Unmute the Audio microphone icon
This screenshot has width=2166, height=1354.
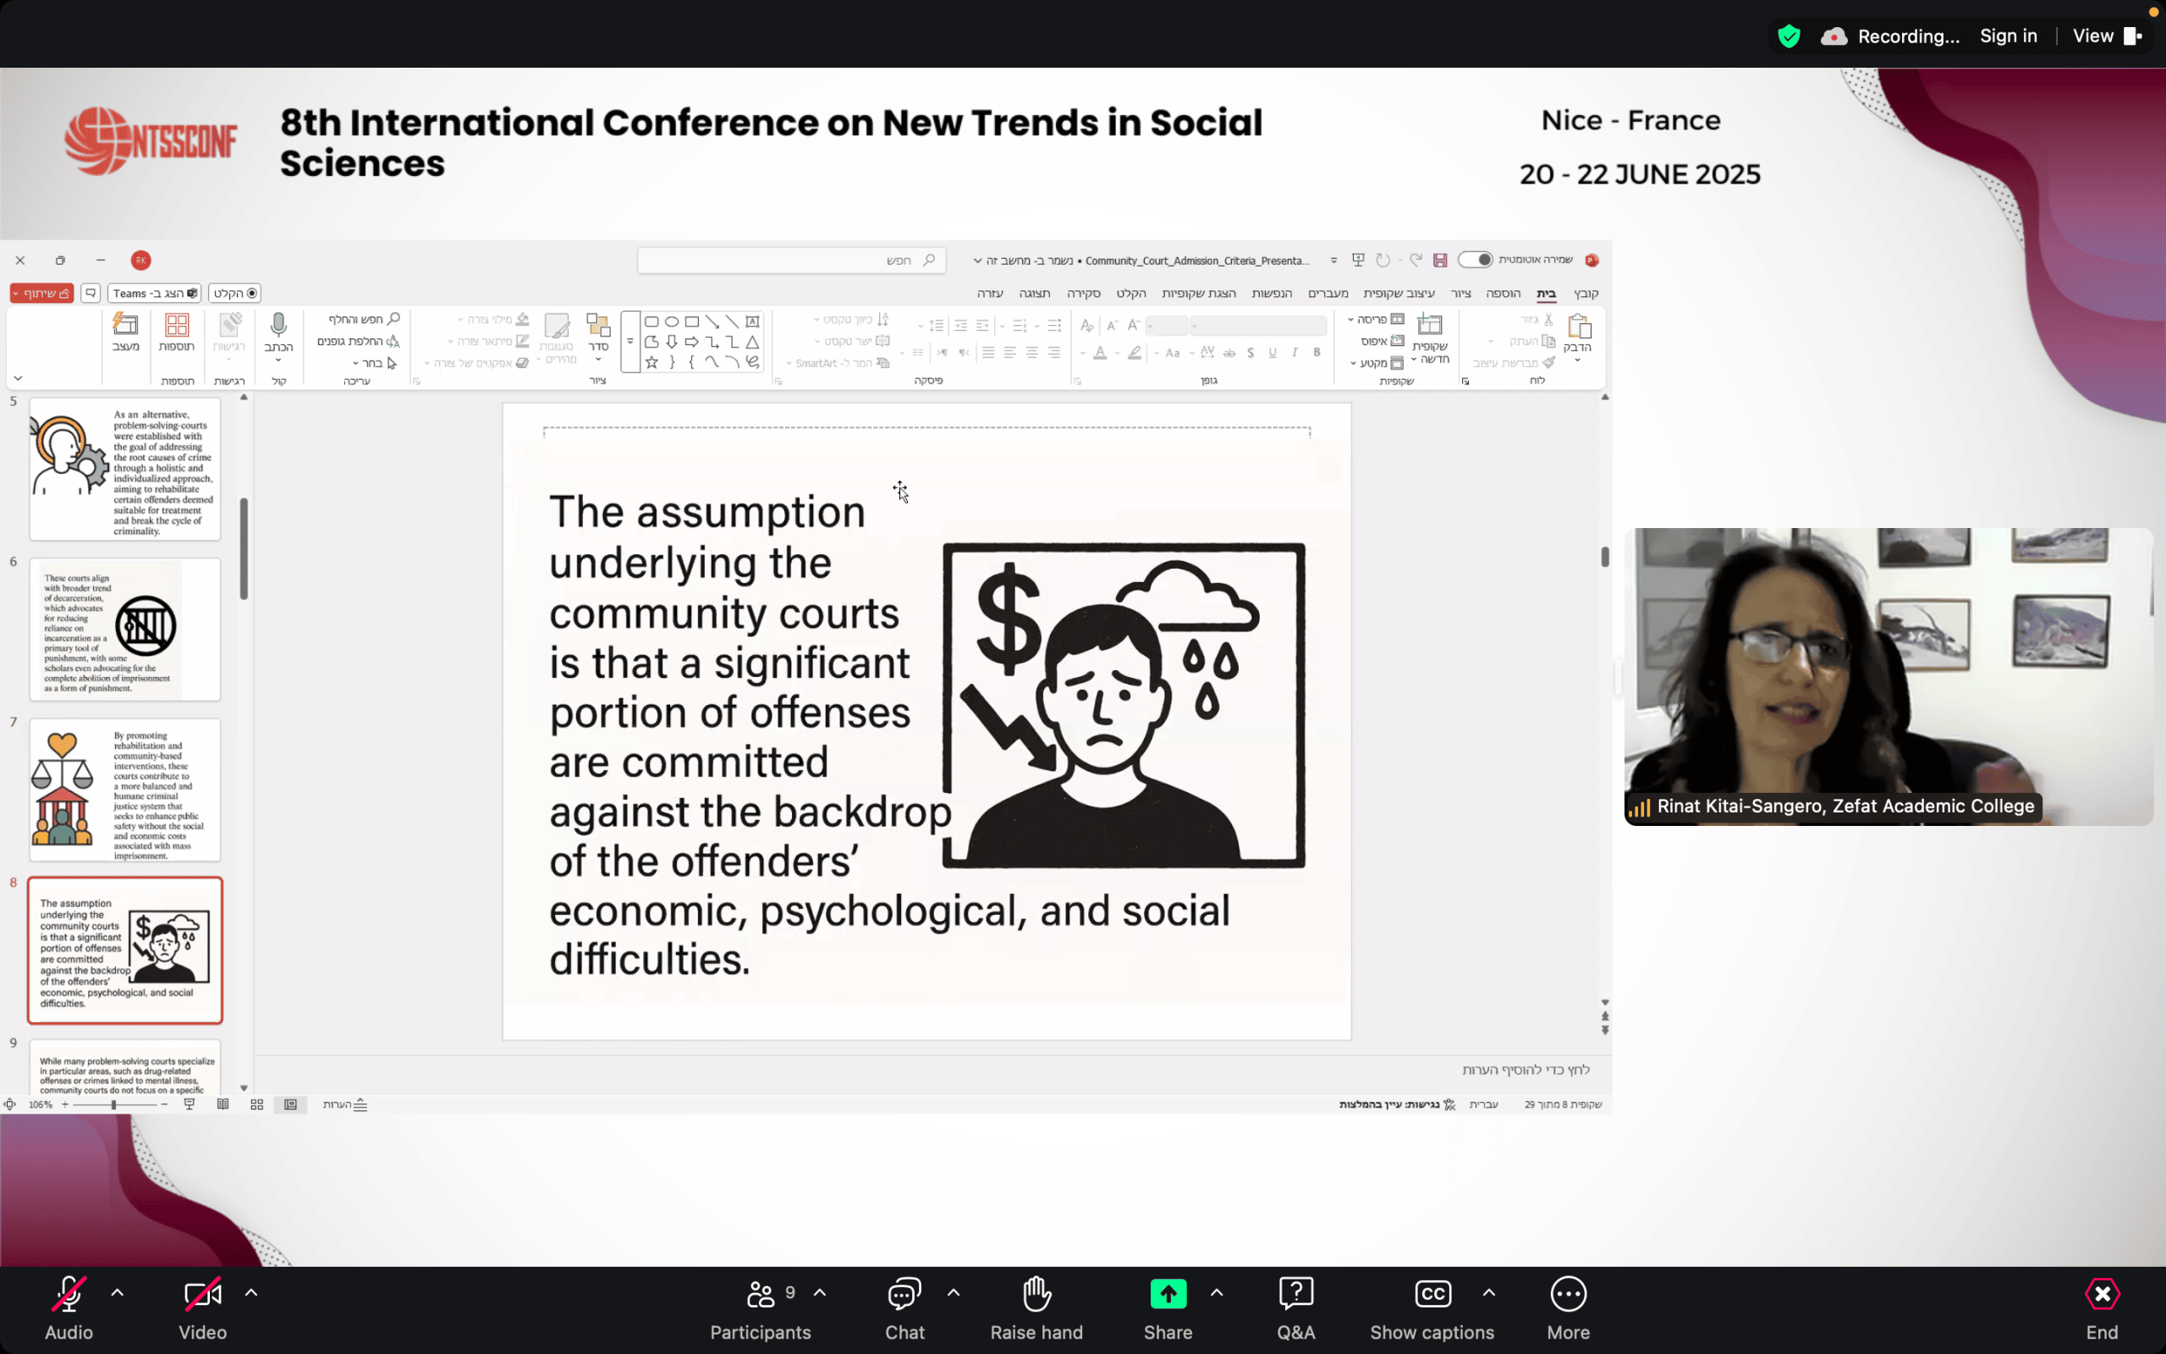69,1294
